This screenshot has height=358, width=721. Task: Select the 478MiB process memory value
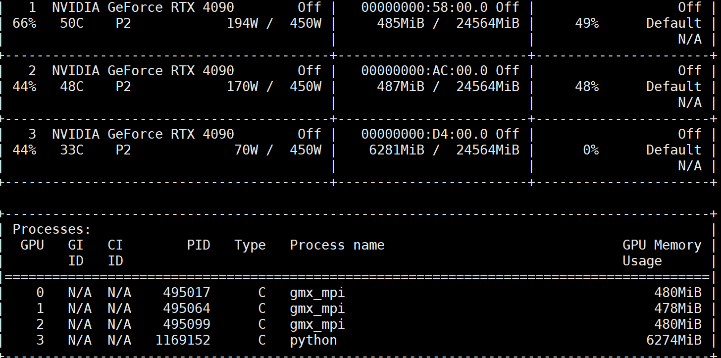[678, 308]
